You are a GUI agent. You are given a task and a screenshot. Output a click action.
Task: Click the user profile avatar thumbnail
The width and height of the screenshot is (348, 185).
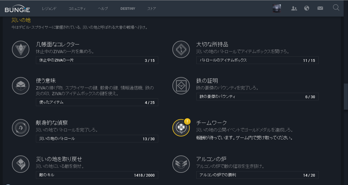click(277, 8)
